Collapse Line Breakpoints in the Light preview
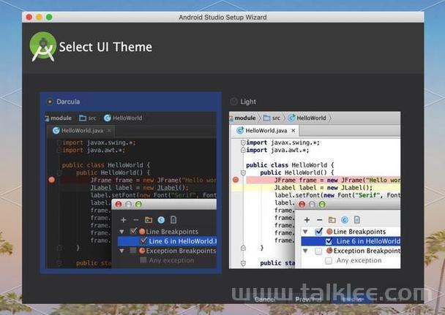Viewport: 445px width, 315px height. [x=305, y=232]
